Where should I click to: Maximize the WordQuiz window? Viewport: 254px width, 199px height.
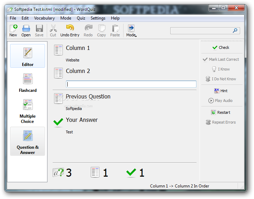point(223,8)
